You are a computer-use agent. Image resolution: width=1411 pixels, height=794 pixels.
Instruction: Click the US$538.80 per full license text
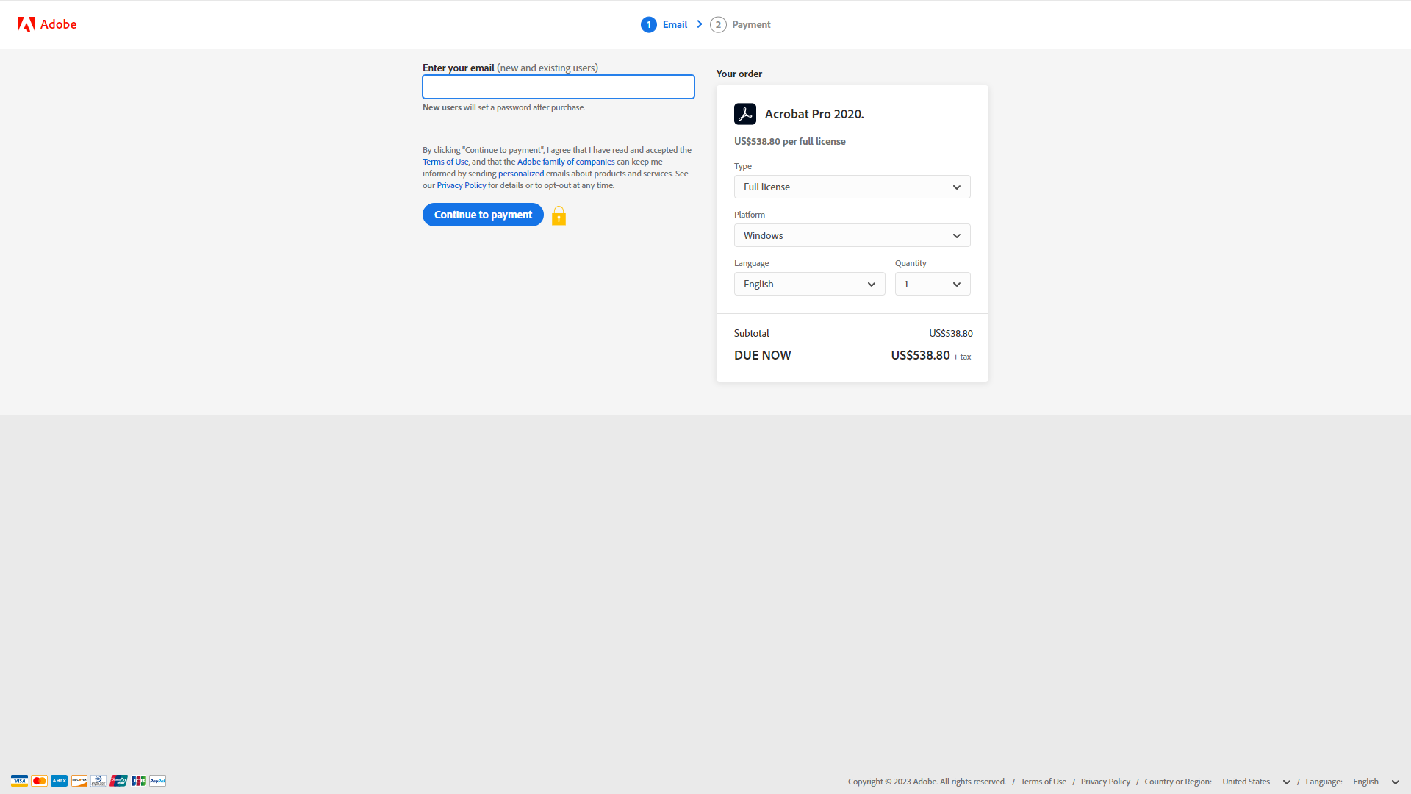coord(790,141)
